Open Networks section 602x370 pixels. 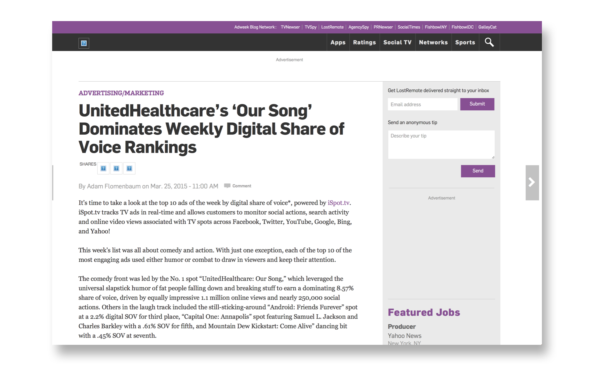coord(433,42)
